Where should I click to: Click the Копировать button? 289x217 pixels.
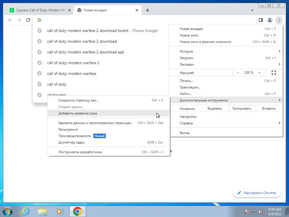point(242,108)
